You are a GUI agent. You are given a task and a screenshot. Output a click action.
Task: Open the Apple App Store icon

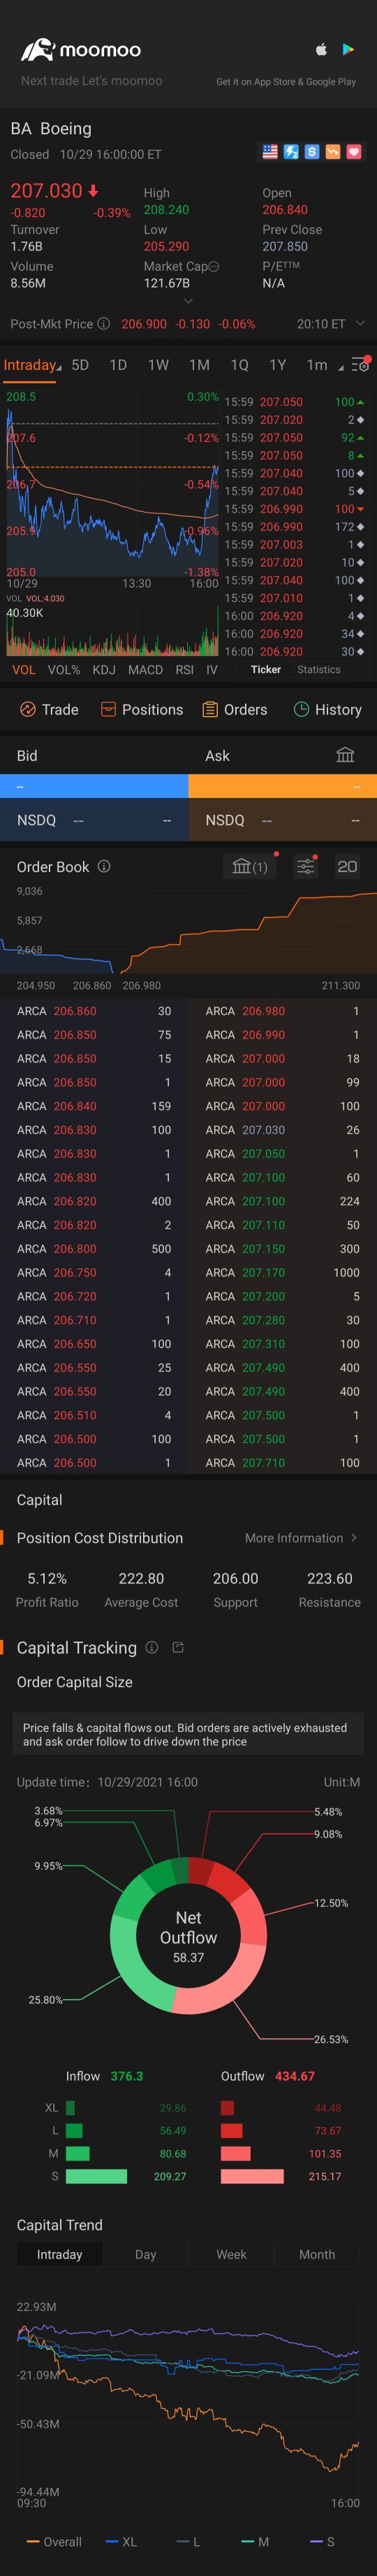[x=321, y=49]
